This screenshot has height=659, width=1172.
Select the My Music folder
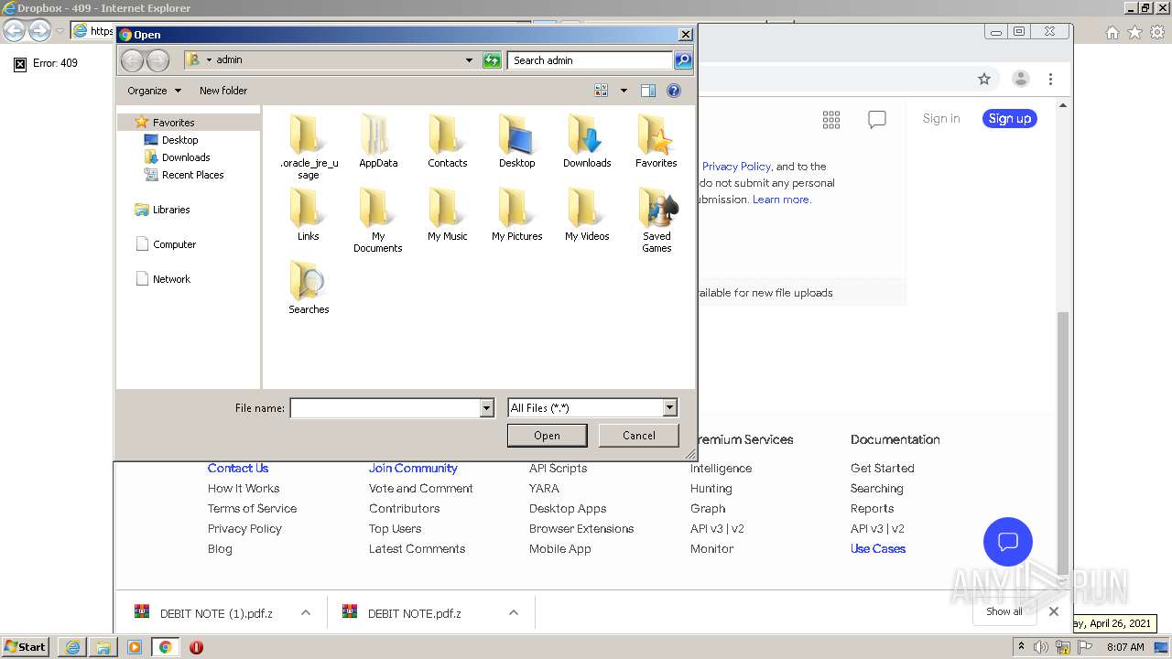pyautogui.click(x=447, y=214)
